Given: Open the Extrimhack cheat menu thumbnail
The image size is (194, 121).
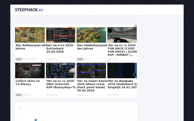Looking at the screenshot, I should click(61, 35).
